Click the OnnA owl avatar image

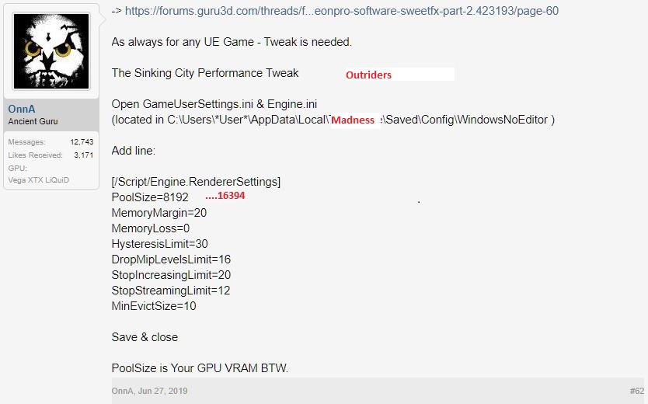click(x=51, y=52)
